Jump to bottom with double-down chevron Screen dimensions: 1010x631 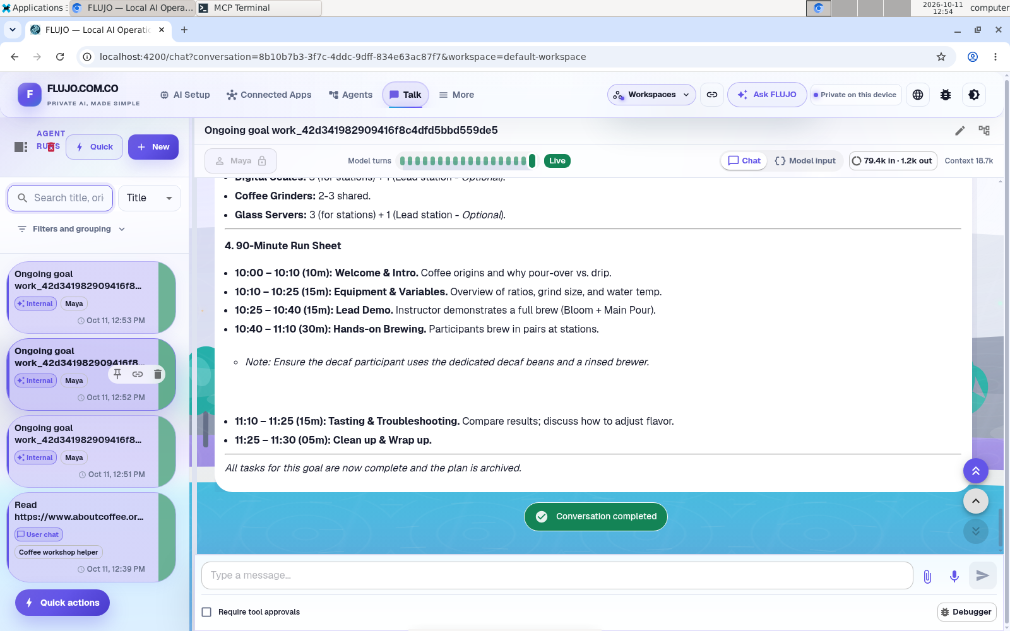pos(976,531)
